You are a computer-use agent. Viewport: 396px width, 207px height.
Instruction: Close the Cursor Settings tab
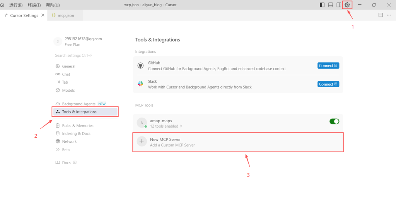43,15
